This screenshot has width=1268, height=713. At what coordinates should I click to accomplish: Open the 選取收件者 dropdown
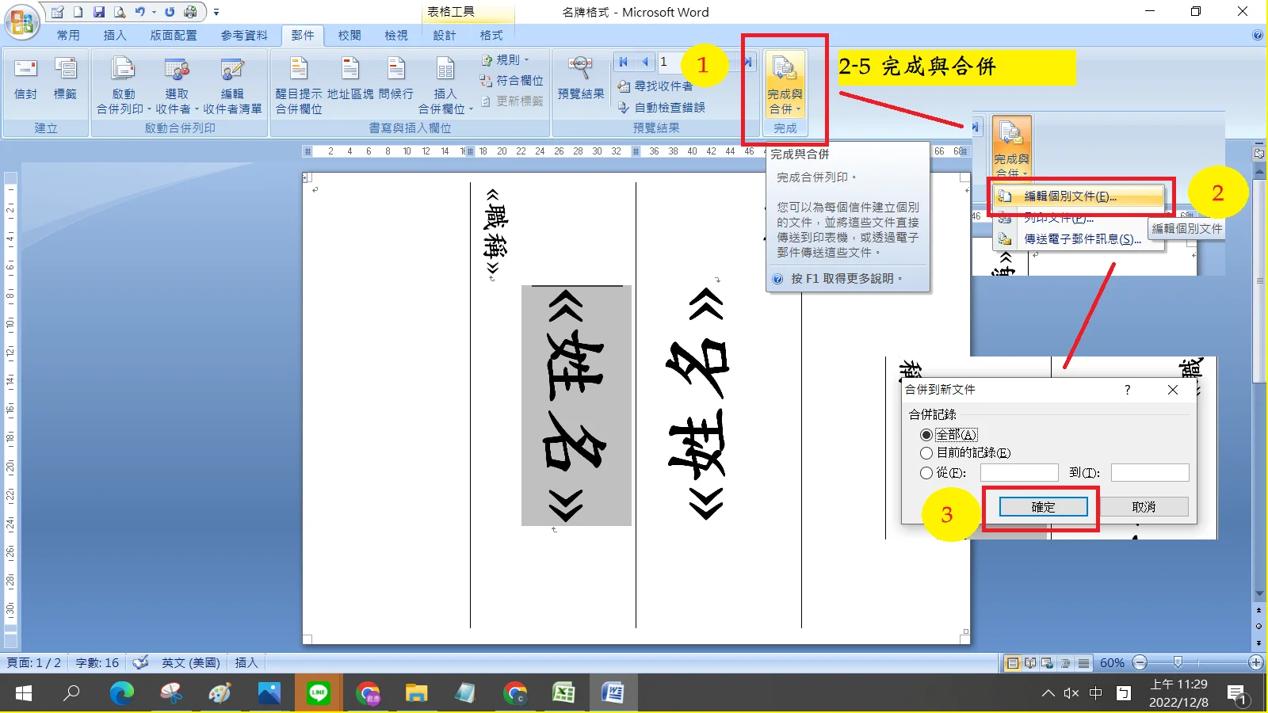177,87
